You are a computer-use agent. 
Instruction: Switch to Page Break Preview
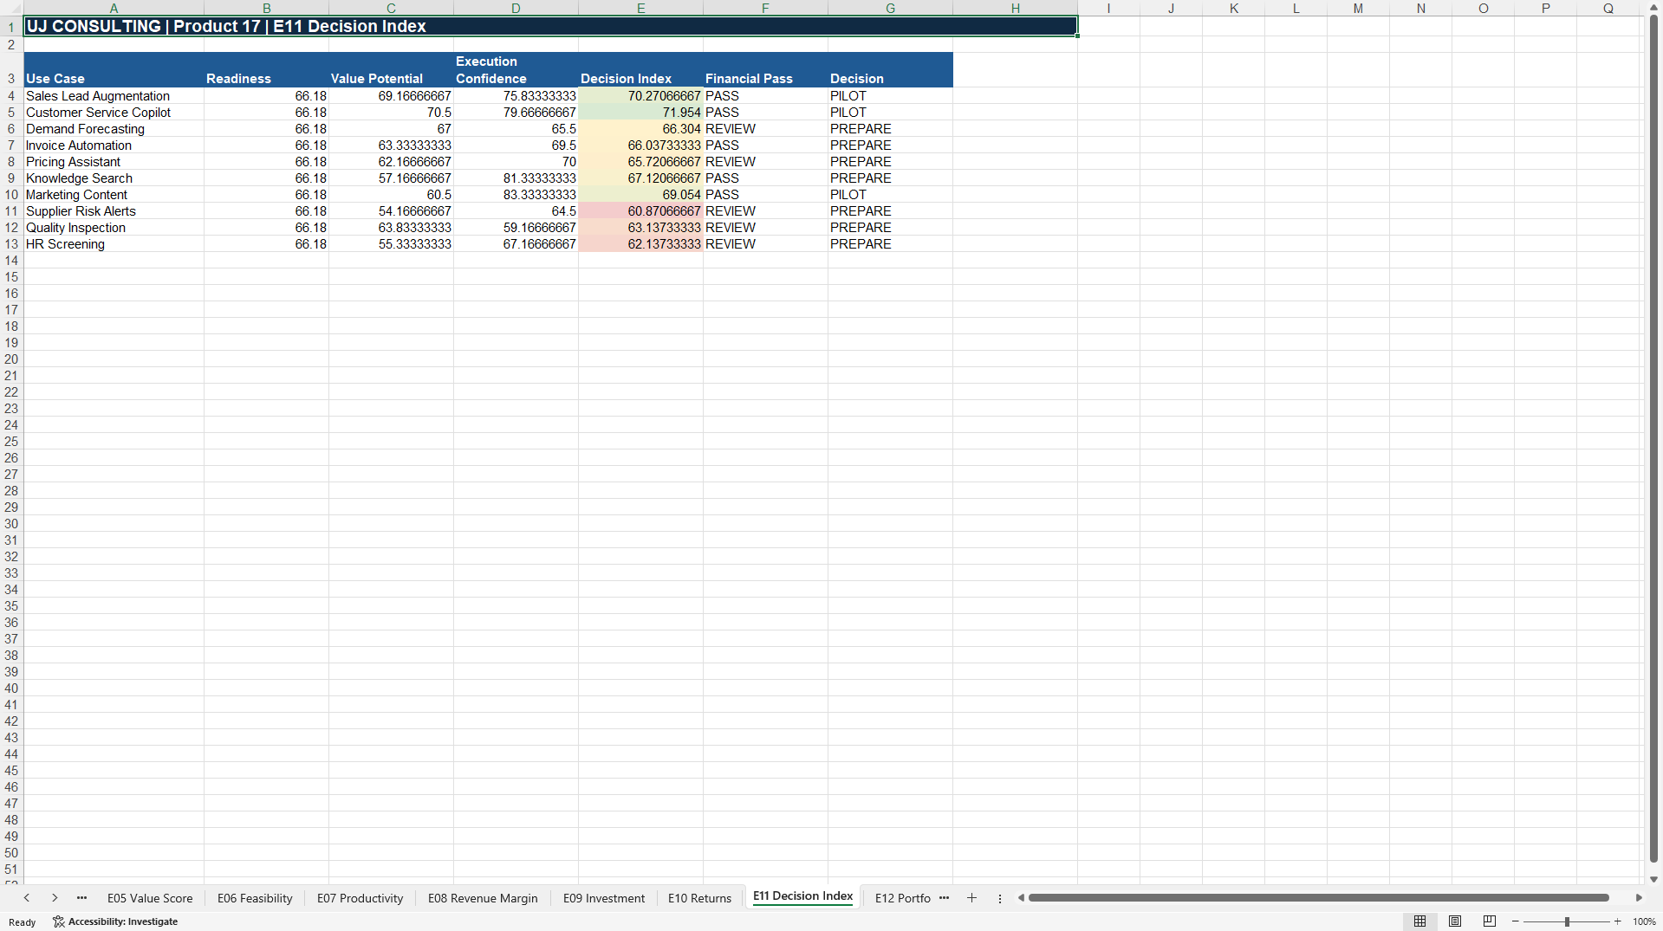pos(1490,921)
